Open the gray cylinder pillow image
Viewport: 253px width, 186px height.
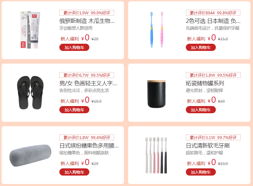30,155
